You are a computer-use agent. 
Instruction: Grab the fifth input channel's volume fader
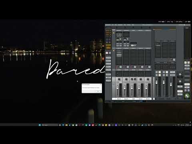[x=146, y=88]
